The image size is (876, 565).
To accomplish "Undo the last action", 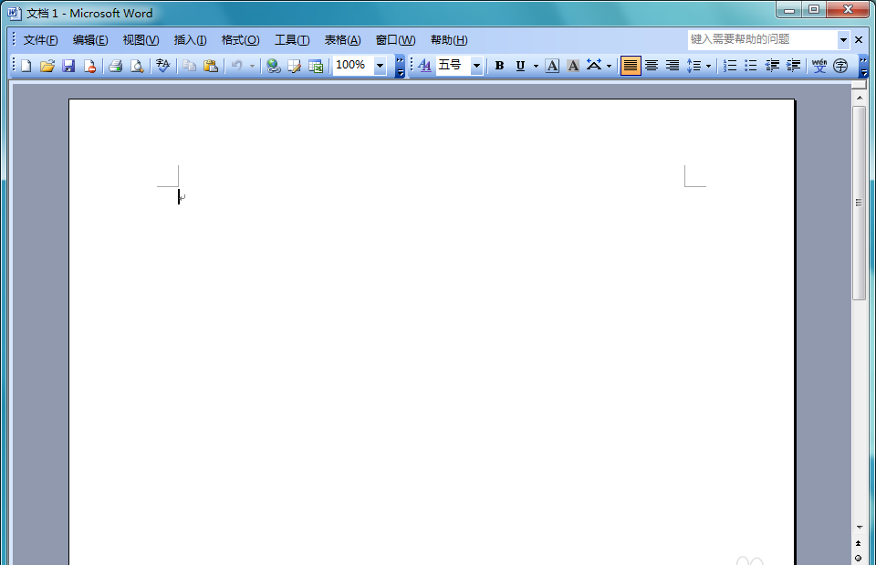I will coord(237,66).
